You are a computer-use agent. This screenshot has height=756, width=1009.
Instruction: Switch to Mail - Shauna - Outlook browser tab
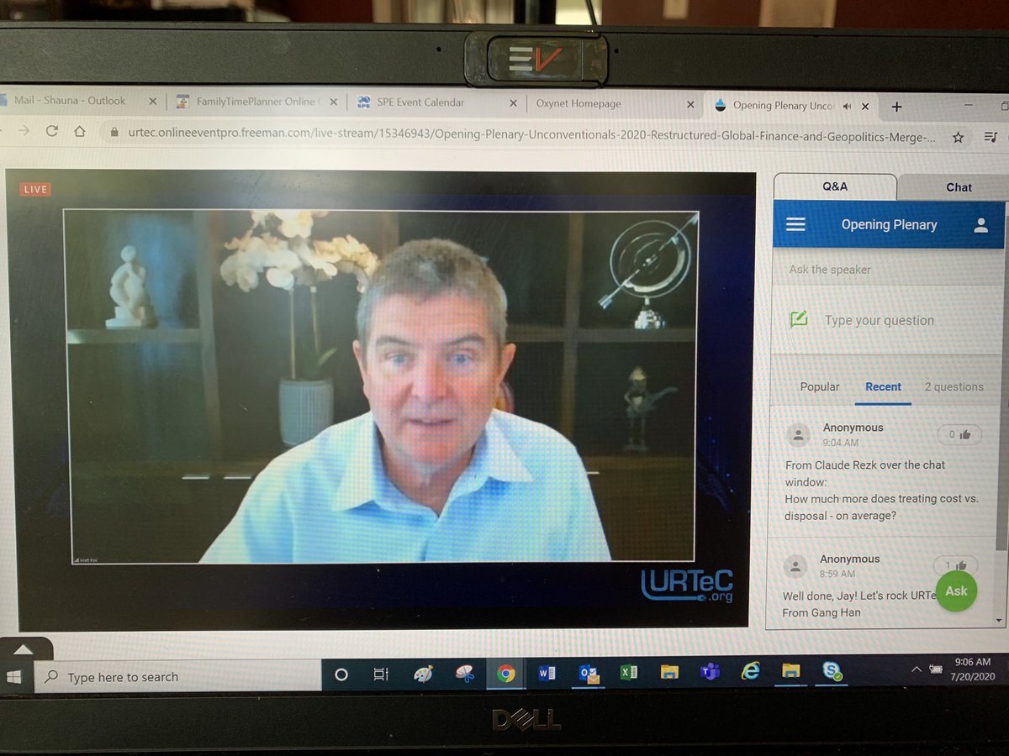tap(71, 101)
